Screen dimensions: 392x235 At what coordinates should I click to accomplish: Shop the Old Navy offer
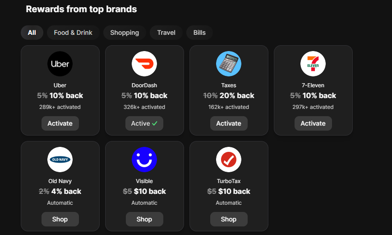pyautogui.click(x=60, y=219)
